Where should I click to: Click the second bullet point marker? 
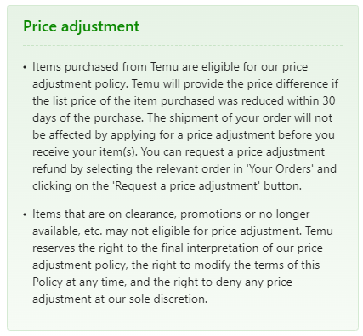pos(25,214)
